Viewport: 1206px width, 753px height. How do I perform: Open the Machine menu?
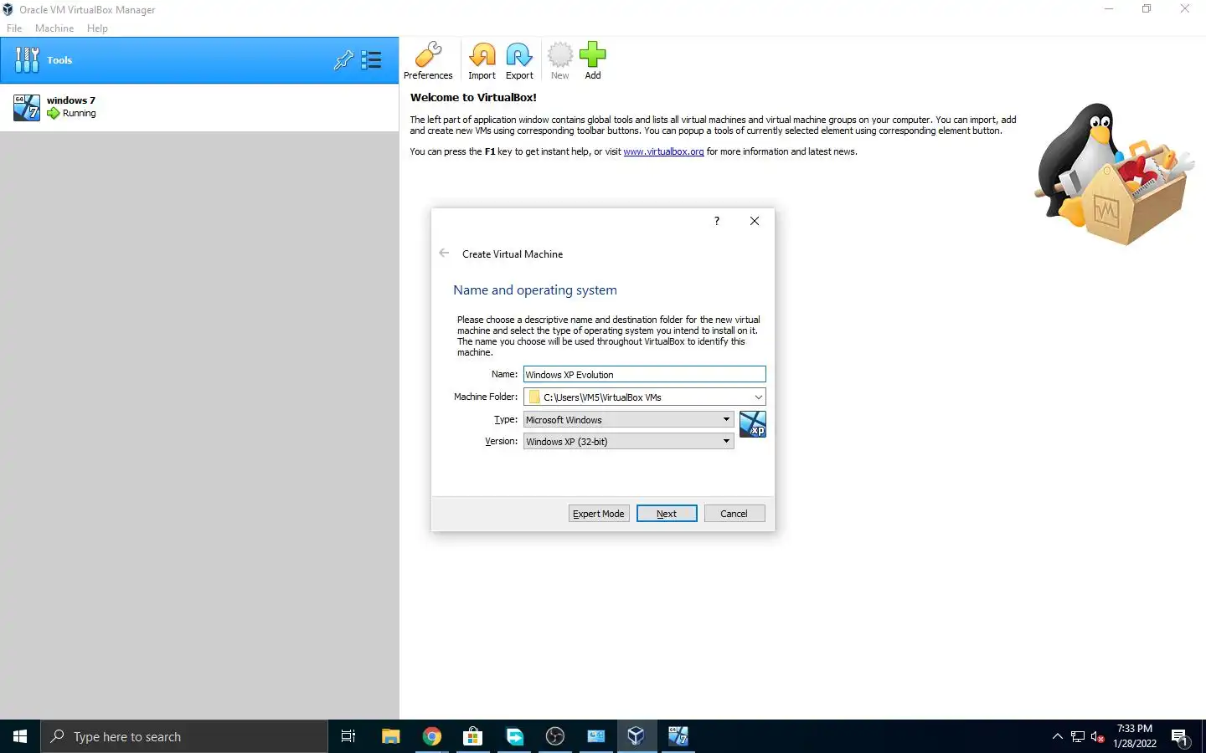tap(54, 28)
